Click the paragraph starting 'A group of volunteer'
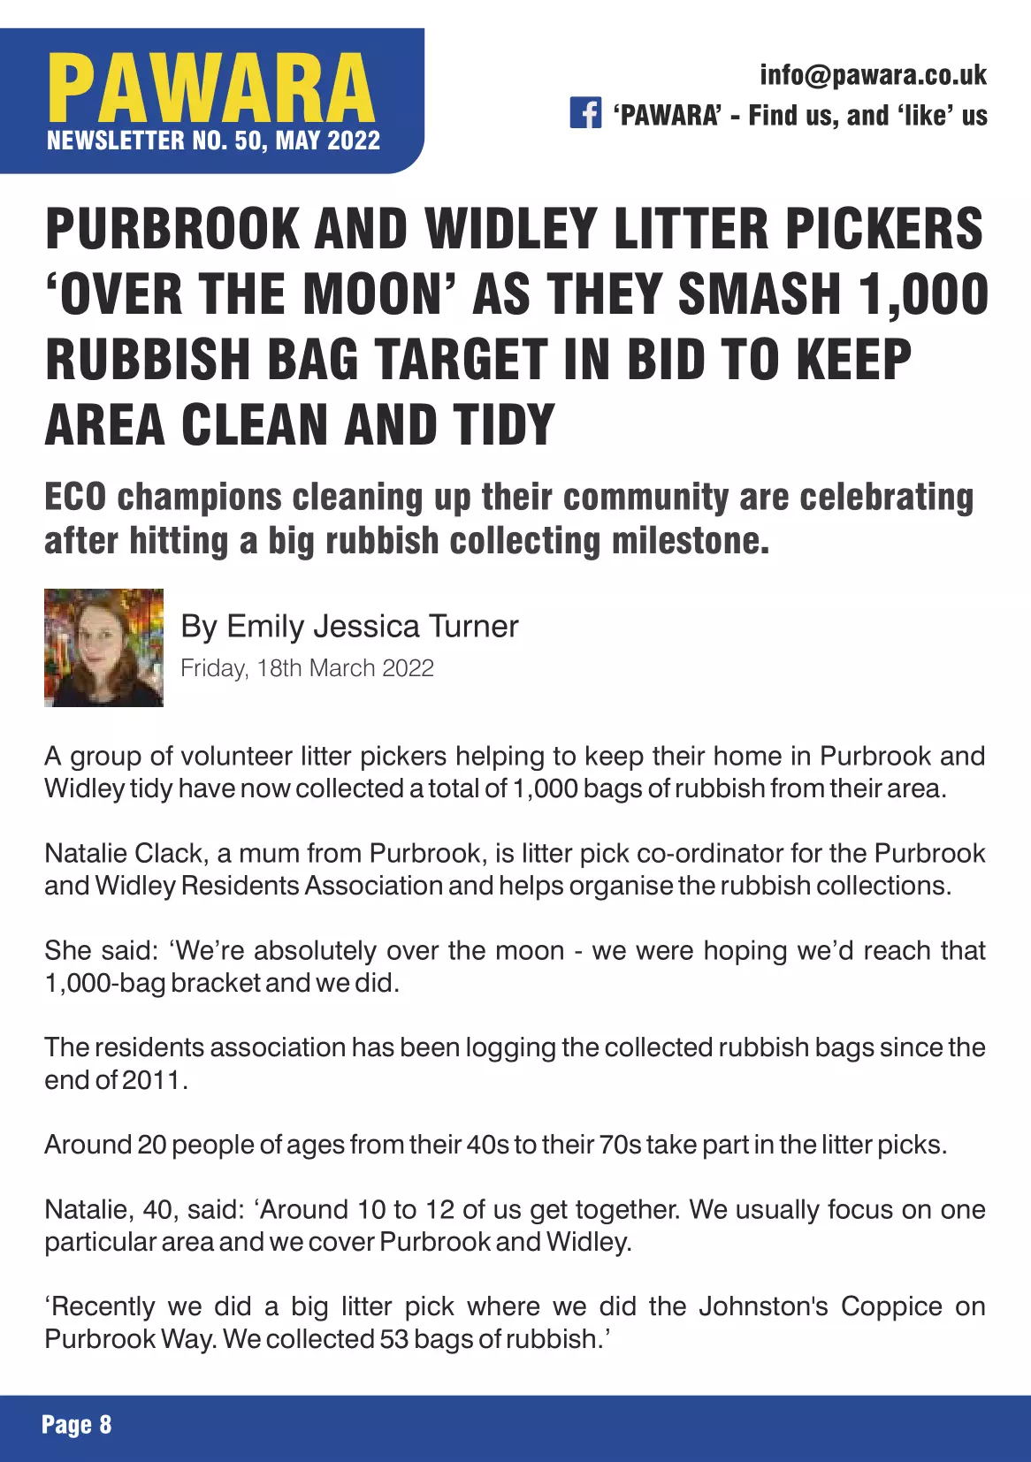Screen dimensions: 1031x1462 click(x=515, y=772)
